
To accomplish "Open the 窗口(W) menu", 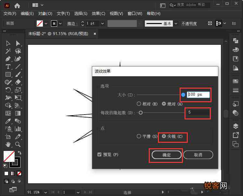I will click(x=135, y=14).
